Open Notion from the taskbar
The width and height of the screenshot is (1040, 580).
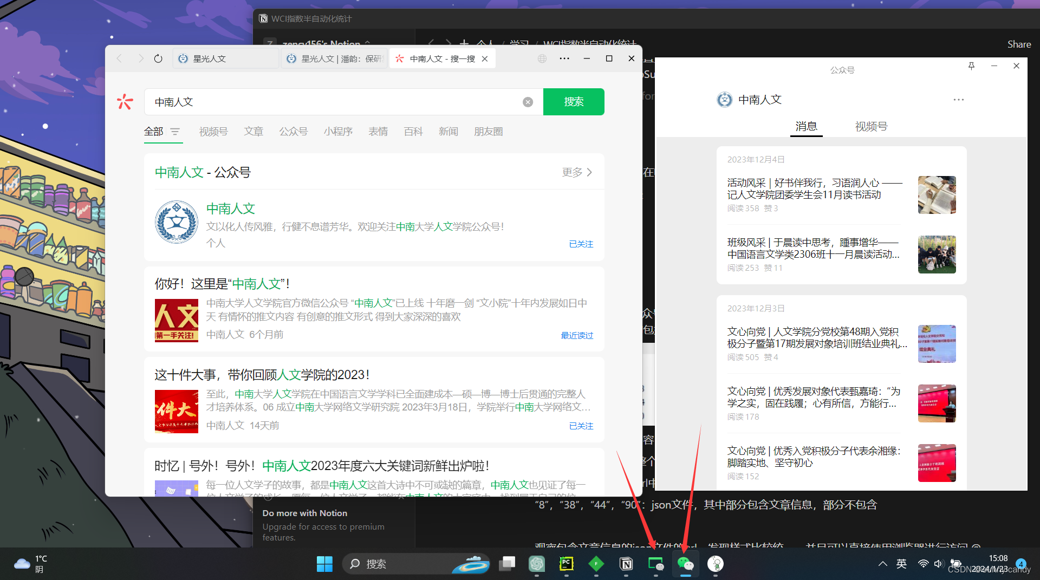(x=626, y=564)
